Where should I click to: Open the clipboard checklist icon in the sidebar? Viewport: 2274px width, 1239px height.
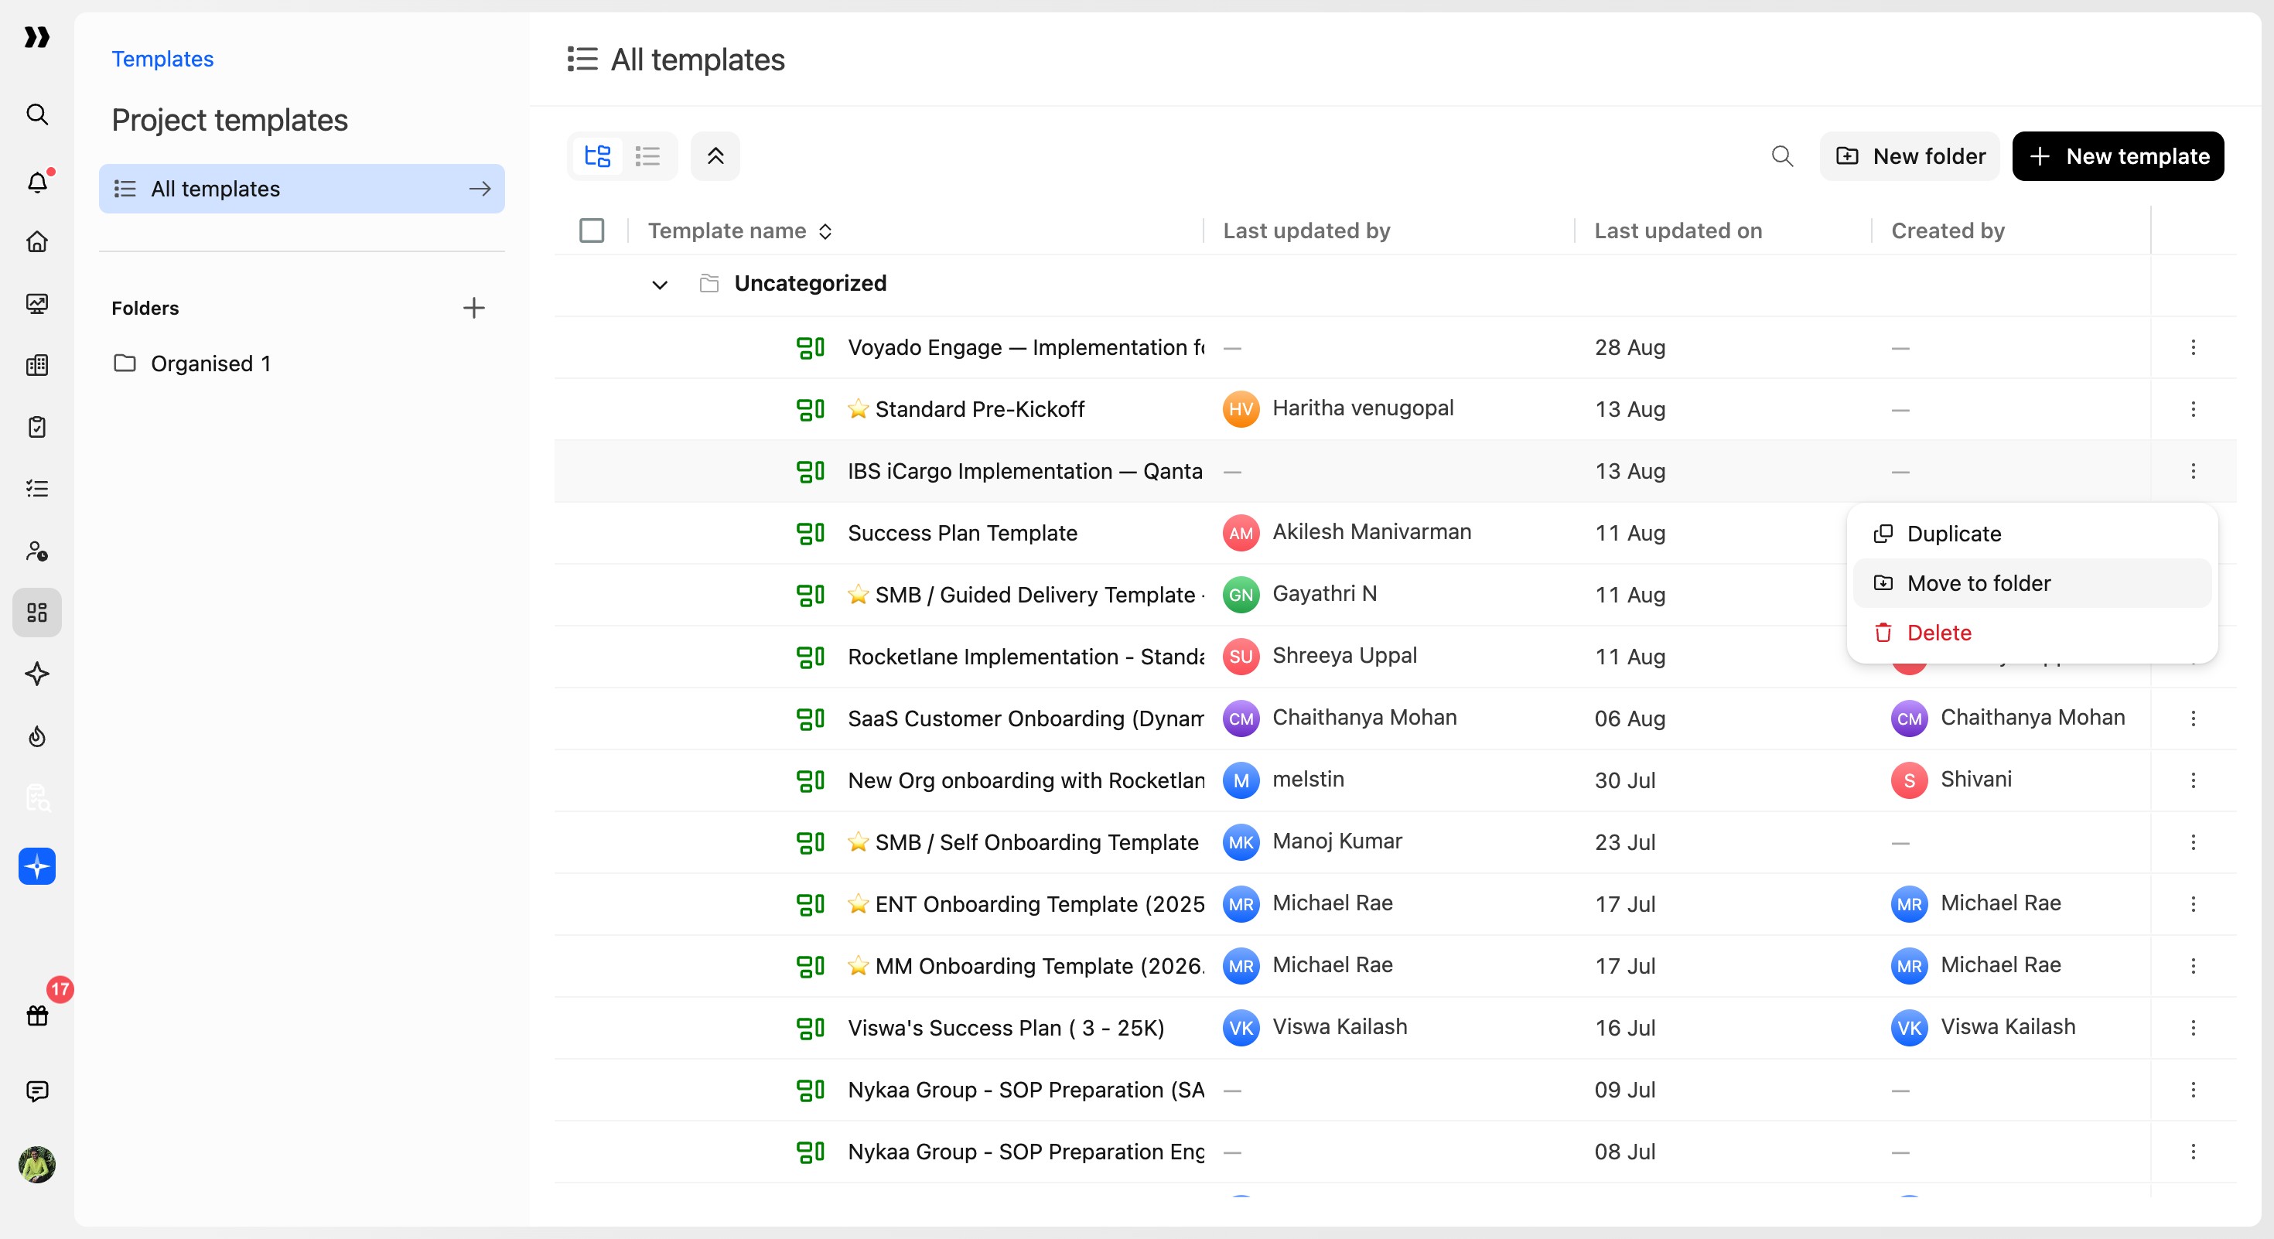[x=36, y=426]
